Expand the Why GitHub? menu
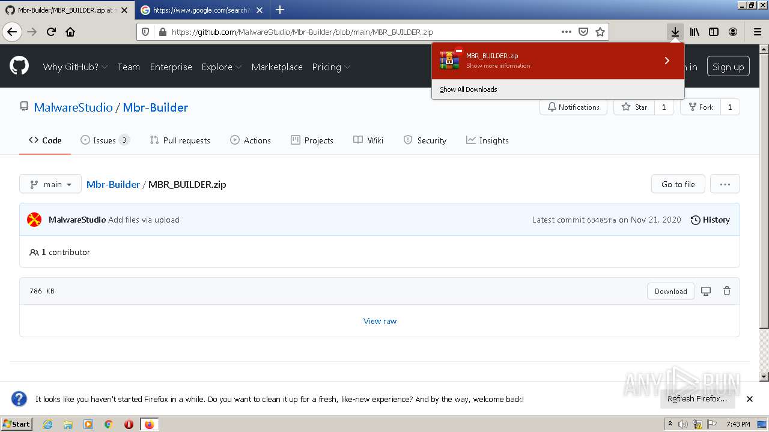The height and width of the screenshot is (432, 769). (75, 67)
